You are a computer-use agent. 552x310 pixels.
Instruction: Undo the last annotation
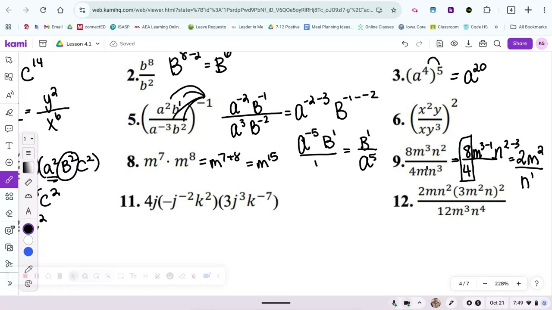point(405,43)
